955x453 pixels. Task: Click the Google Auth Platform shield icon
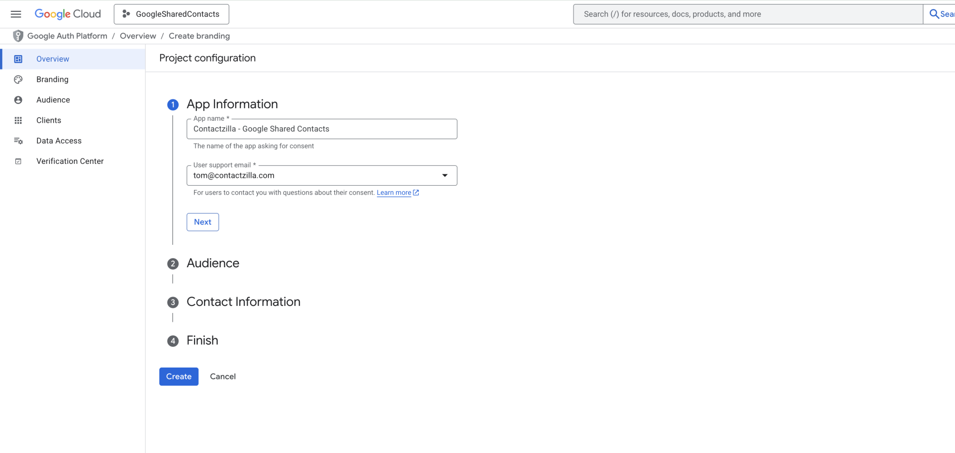click(x=18, y=36)
